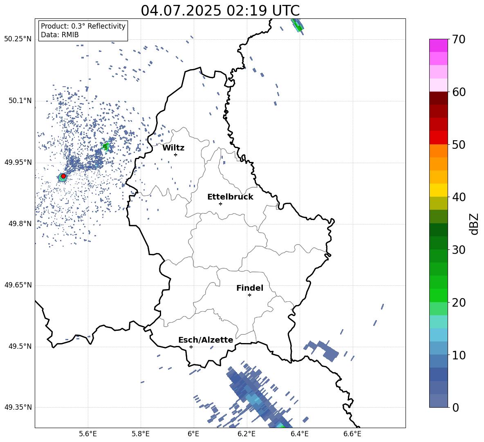Select the Esch/Alzette station label
The height and width of the screenshot is (442, 484).
point(206,340)
